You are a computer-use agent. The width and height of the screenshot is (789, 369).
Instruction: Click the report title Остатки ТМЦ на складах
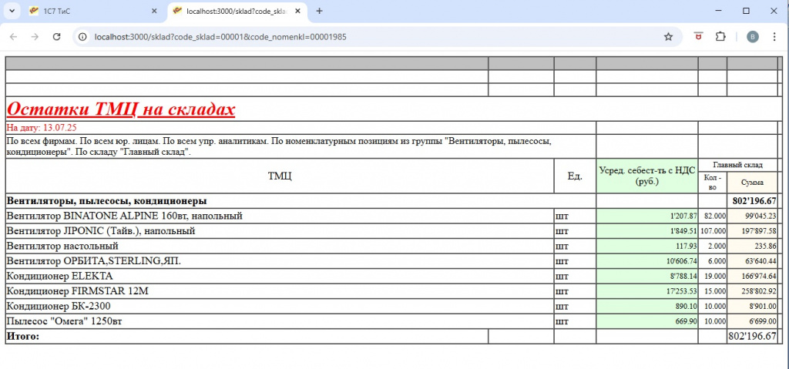click(121, 109)
